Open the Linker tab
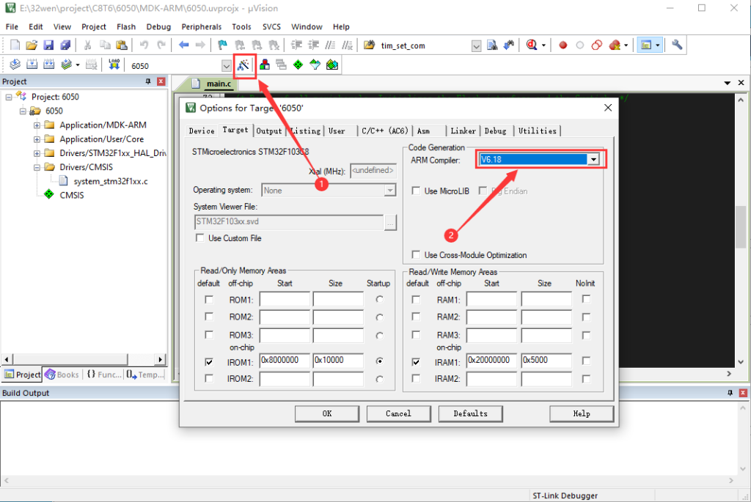The image size is (751, 502). click(x=463, y=130)
